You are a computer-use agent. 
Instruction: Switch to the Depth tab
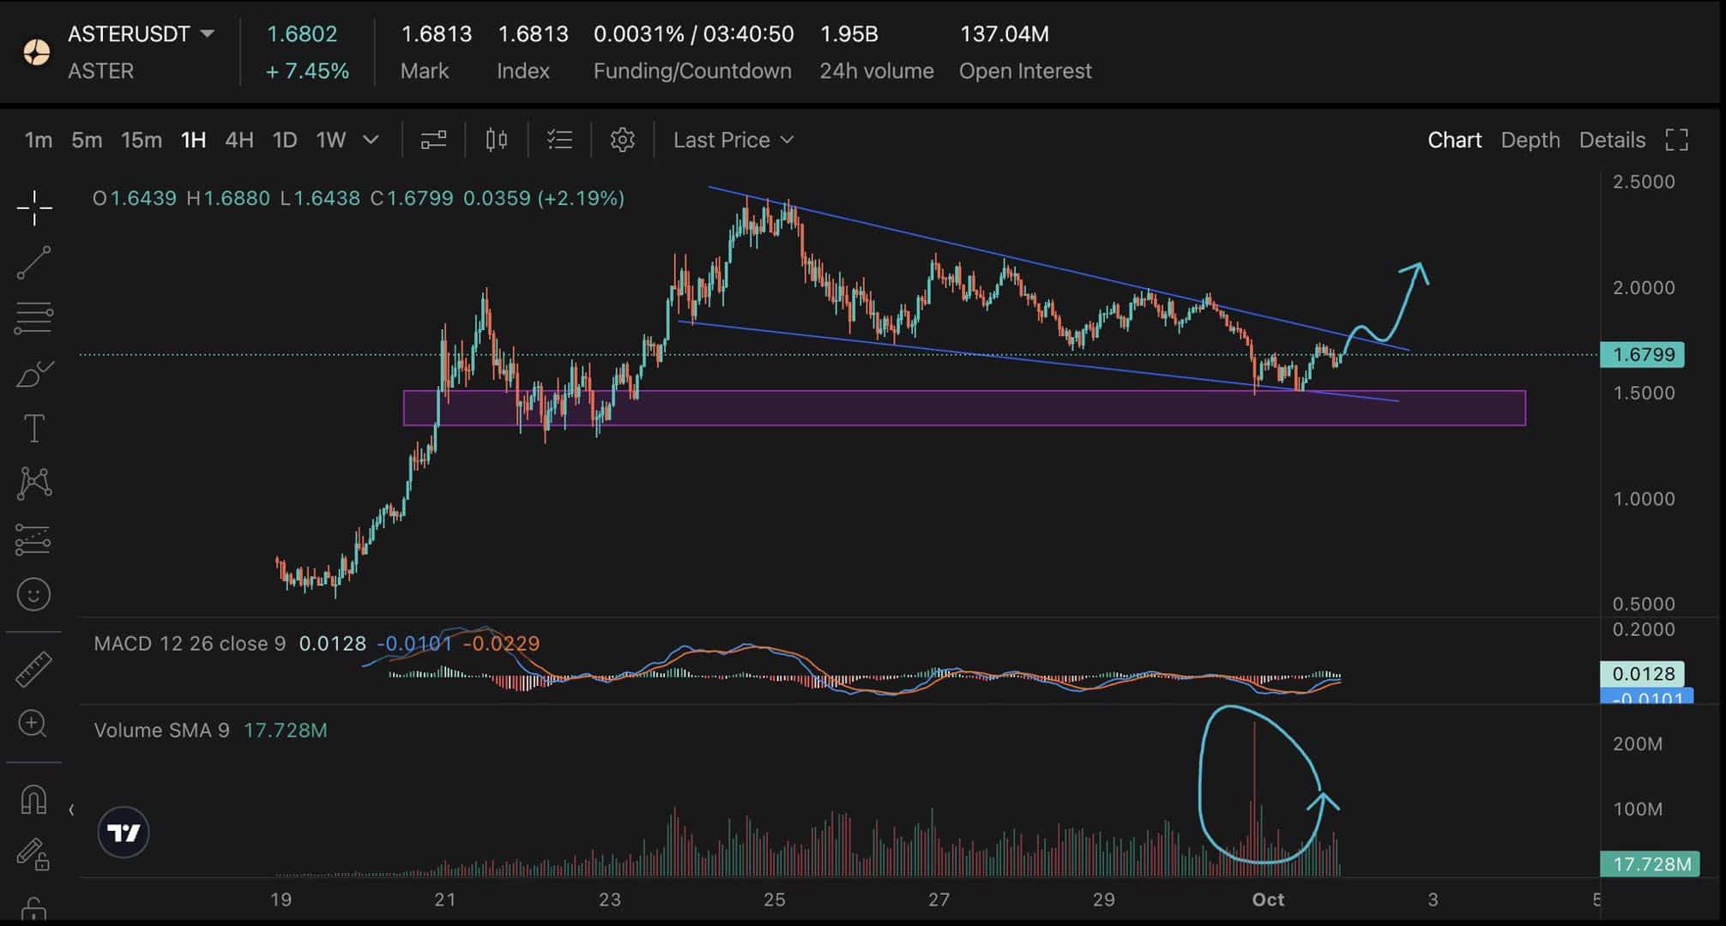(x=1530, y=139)
